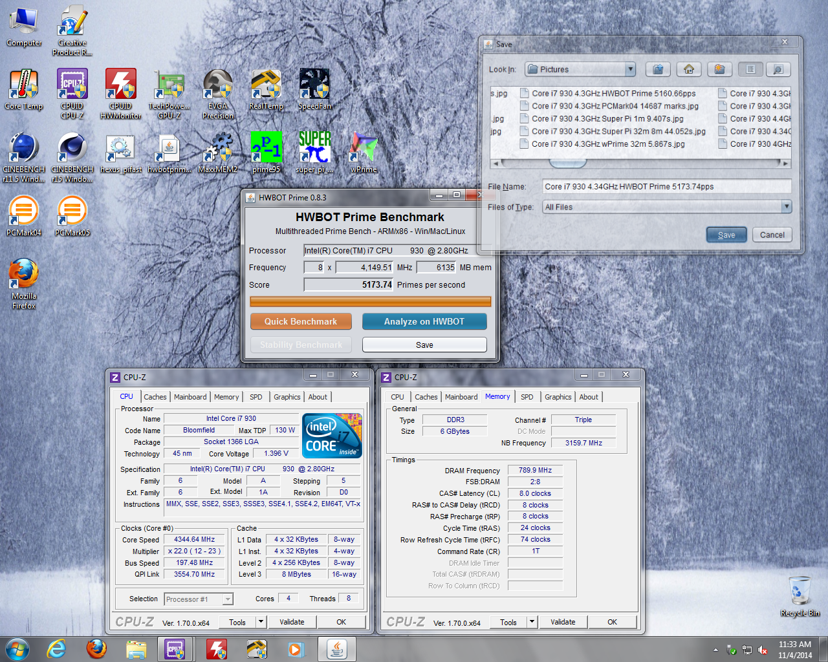Click the Create New Folder icon in Save dialog
Image resolution: width=828 pixels, height=662 pixels.
point(719,69)
